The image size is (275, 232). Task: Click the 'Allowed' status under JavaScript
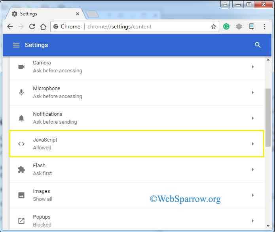pyautogui.click(x=42, y=148)
